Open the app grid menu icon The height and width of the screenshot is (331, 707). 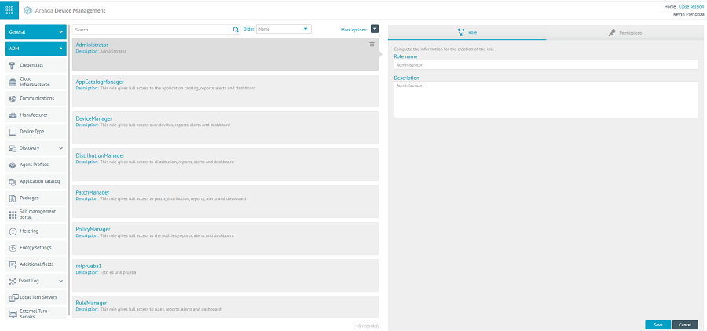9,10
